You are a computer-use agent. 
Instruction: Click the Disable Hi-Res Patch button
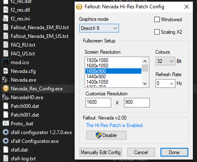pos(106,135)
